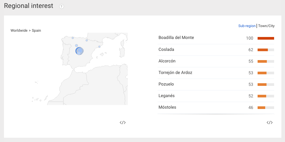
Task: Click the small bubble just north of Madrid
Action: tap(77, 46)
